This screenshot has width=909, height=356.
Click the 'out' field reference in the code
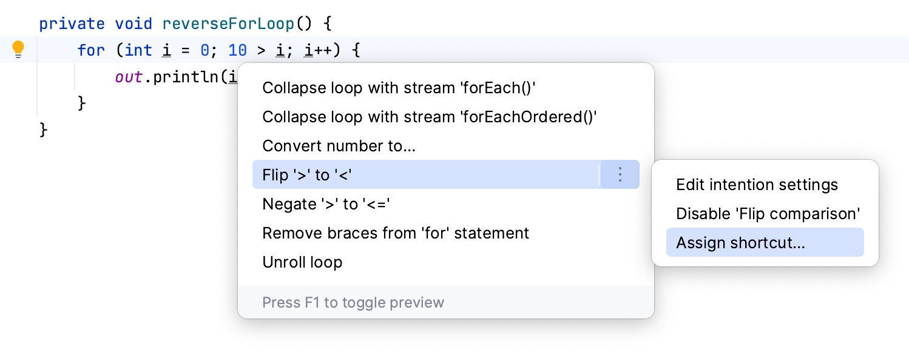(128, 76)
